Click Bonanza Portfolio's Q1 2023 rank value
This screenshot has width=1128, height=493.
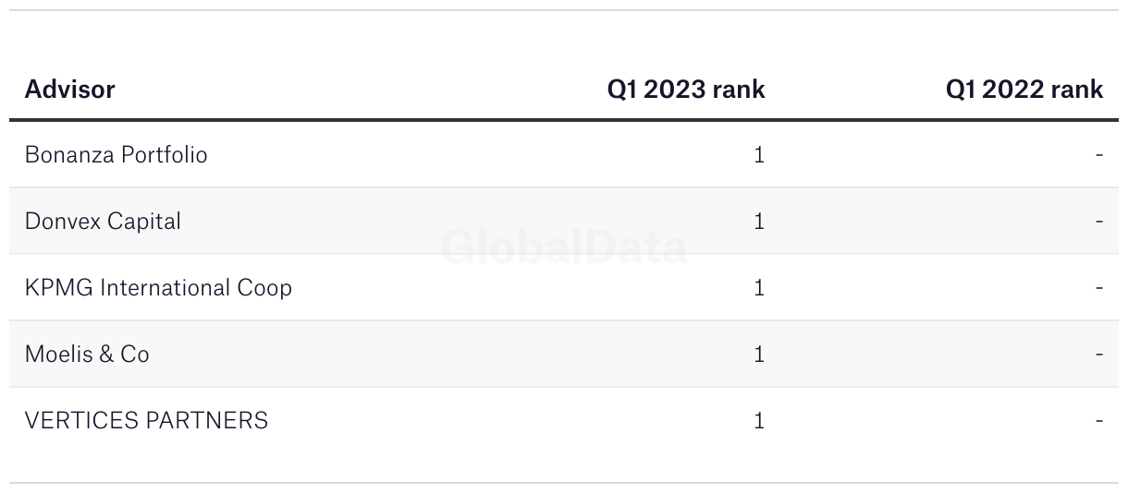[x=759, y=154]
